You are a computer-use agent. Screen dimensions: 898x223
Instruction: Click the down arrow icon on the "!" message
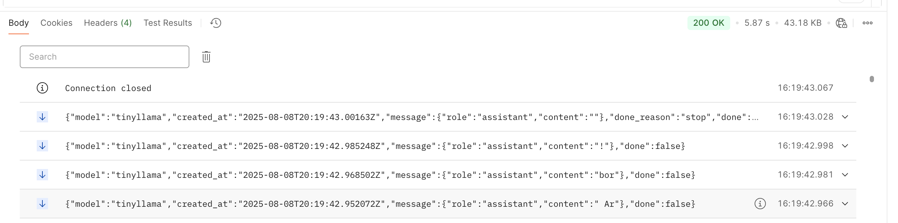click(42, 146)
